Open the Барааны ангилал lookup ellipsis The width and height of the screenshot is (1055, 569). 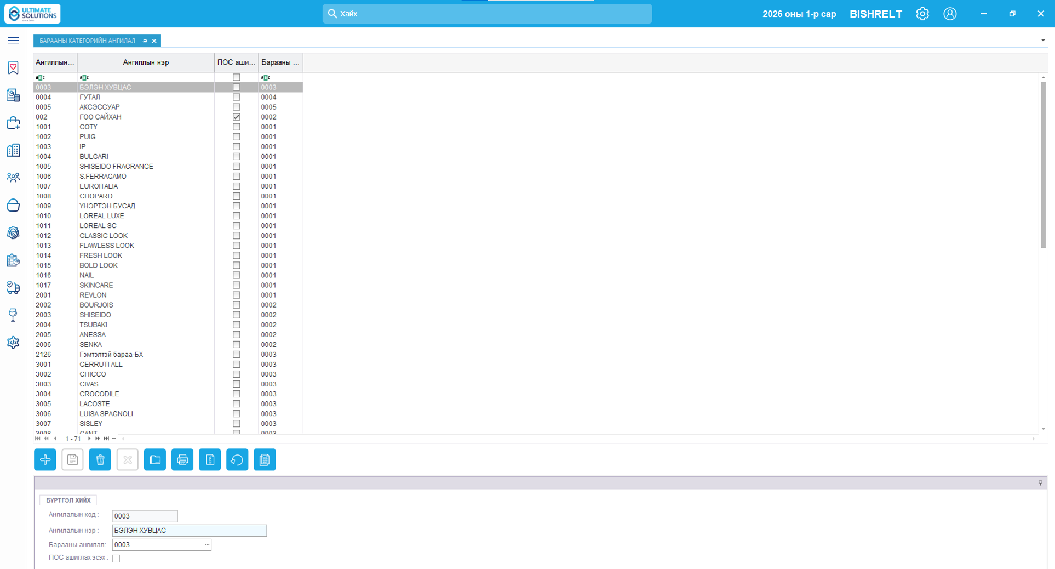(x=207, y=545)
